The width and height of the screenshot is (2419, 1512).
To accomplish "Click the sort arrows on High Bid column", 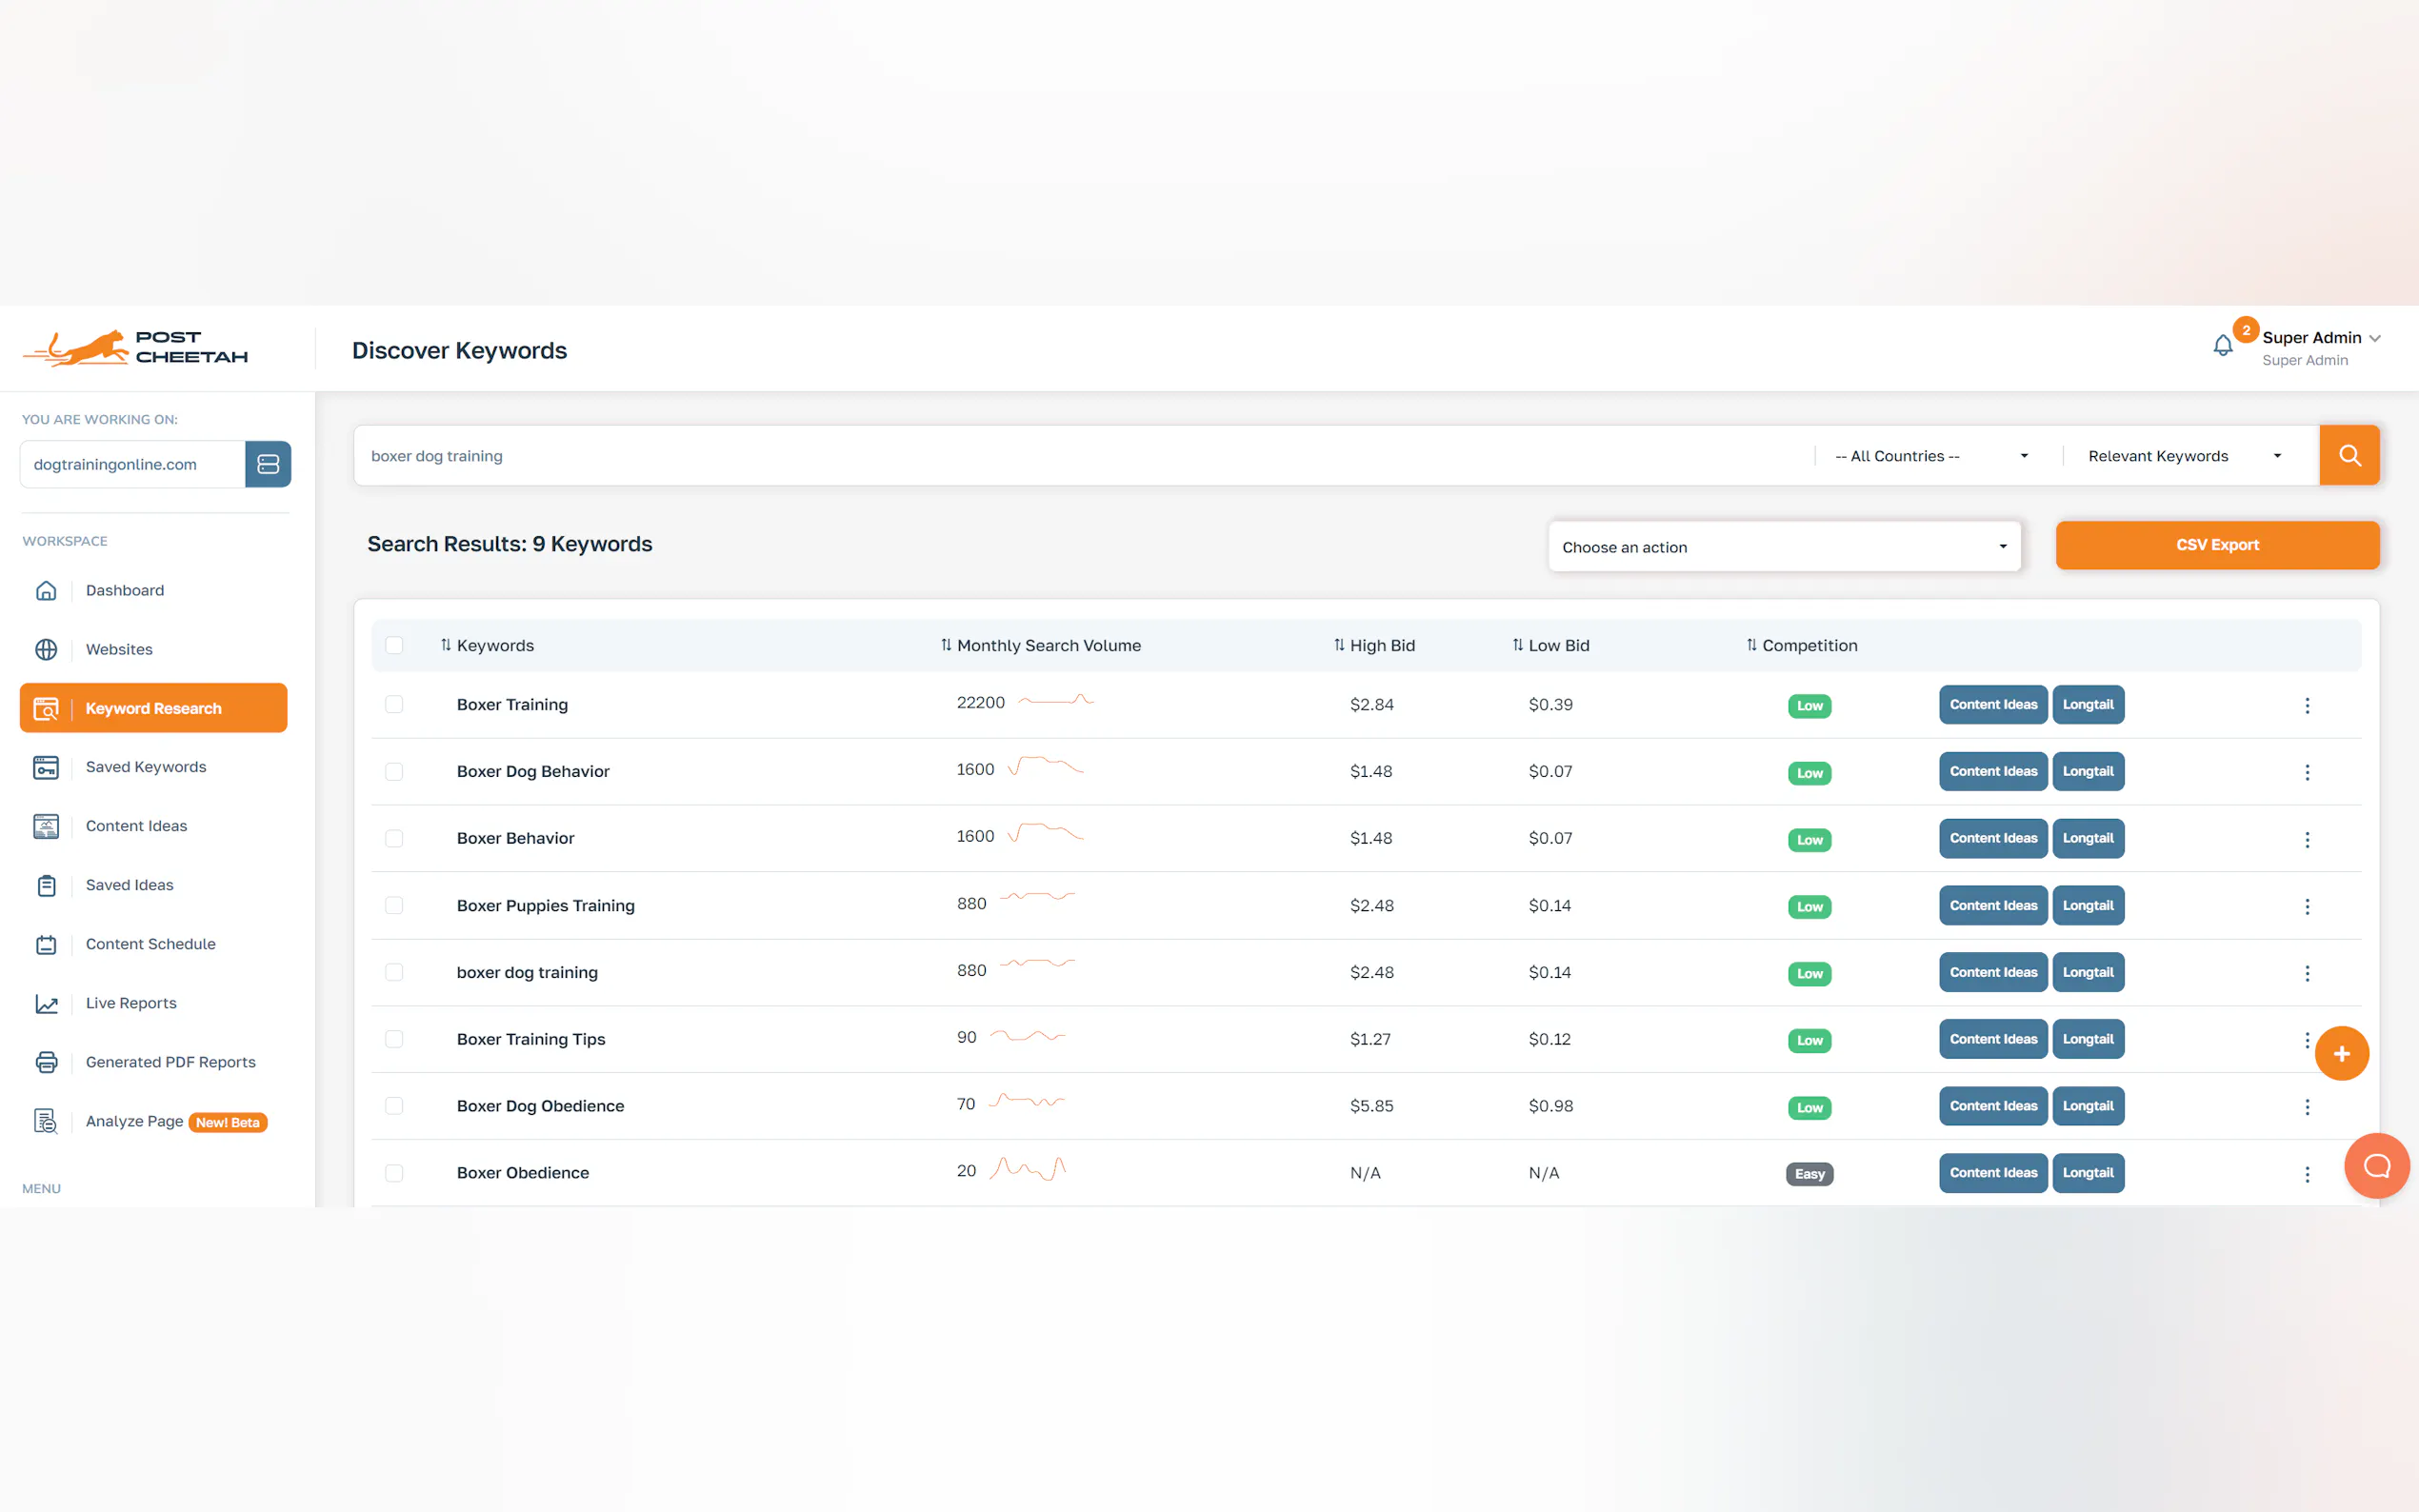I will pyautogui.click(x=1339, y=645).
